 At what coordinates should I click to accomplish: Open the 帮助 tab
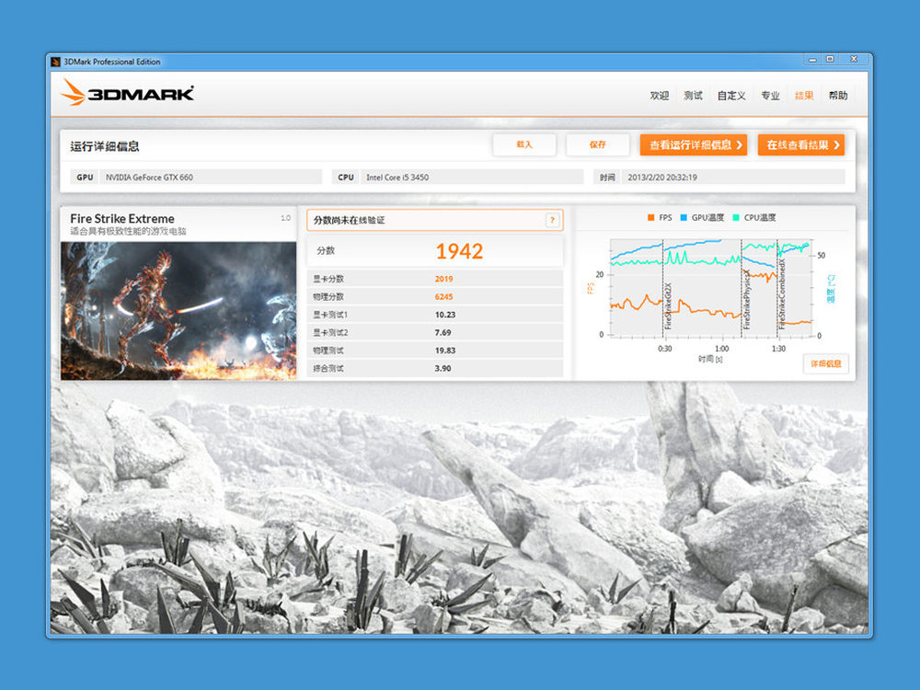(x=838, y=96)
